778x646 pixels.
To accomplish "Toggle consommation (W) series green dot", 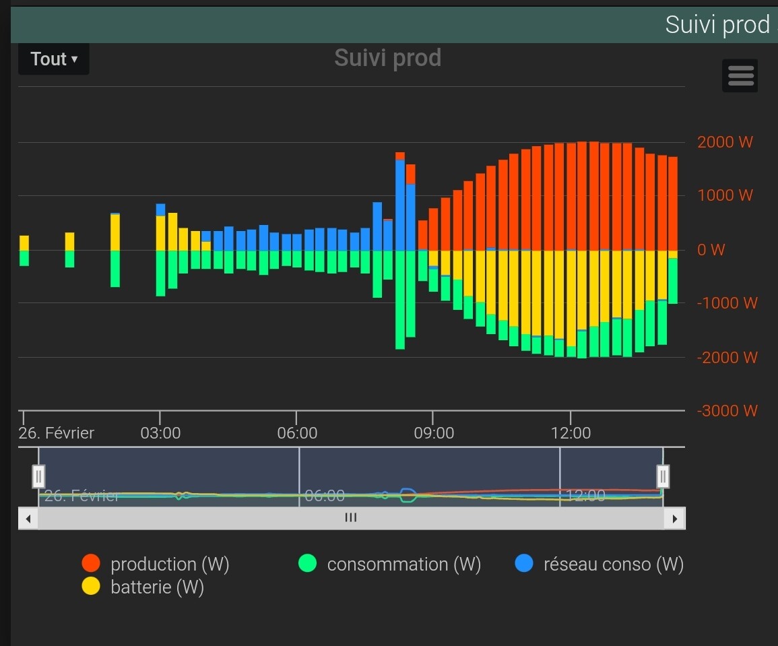I will (x=307, y=564).
